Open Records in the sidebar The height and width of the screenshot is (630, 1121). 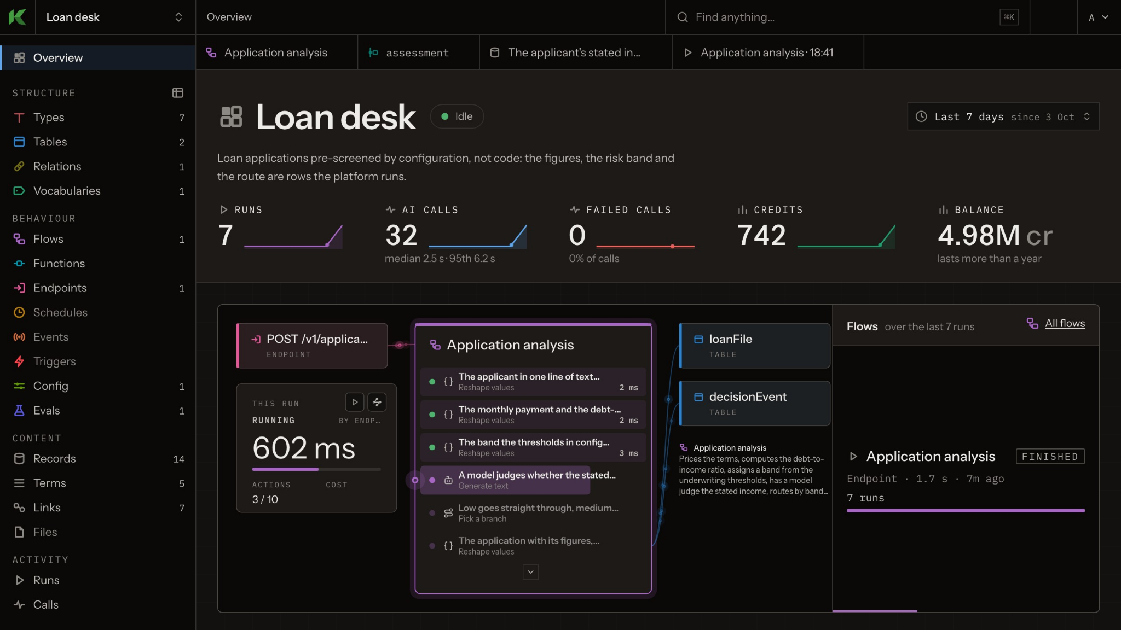coord(98,459)
